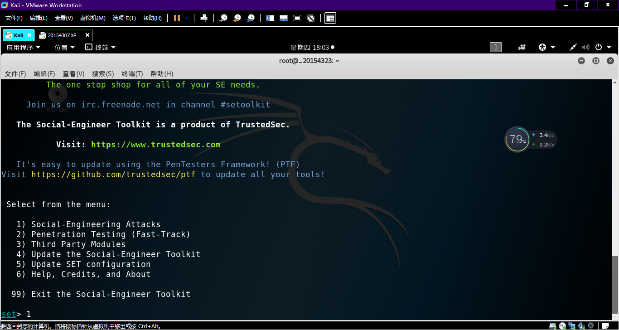Click the CD/DVD drive status icon
Image resolution: width=619 pixels, height=330 pixels.
coord(562,326)
